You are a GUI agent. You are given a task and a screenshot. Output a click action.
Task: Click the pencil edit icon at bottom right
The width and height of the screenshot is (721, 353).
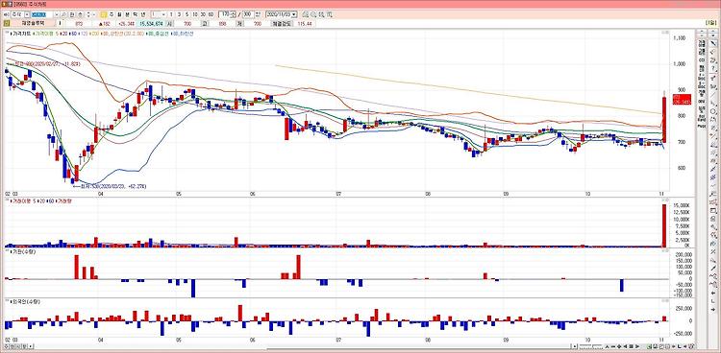click(x=691, y=346)
